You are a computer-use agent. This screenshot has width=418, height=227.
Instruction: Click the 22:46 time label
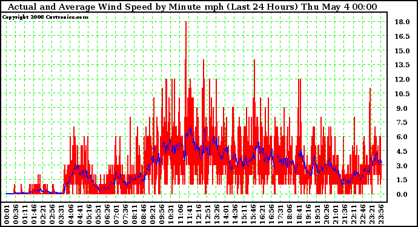(x=363, y=215)
